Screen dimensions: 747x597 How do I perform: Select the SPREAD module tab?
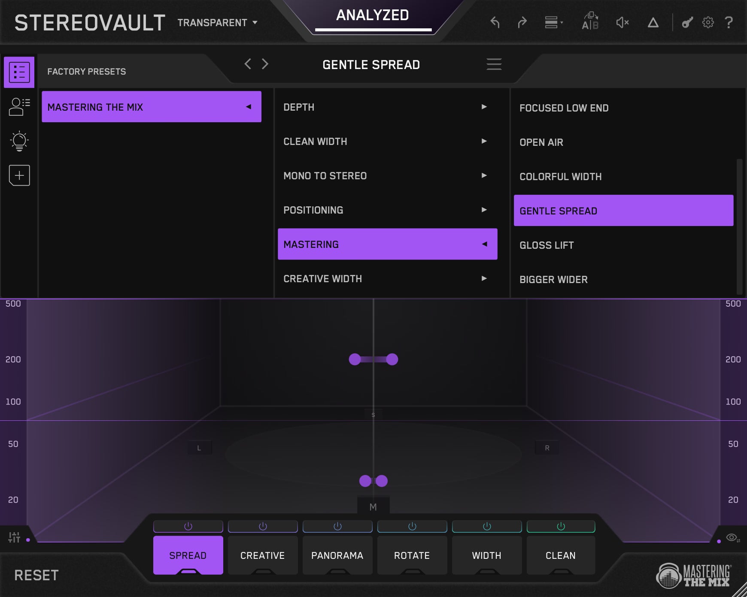click(x=188, y=555)
